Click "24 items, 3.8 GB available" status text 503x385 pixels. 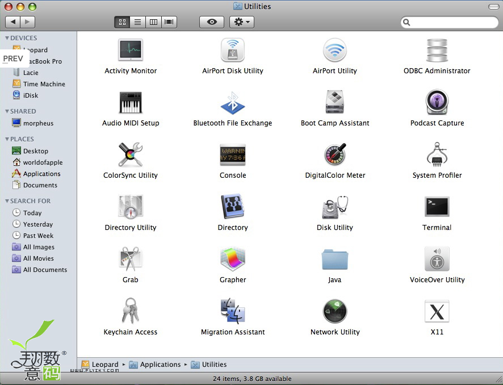click(x=252, y=379)
